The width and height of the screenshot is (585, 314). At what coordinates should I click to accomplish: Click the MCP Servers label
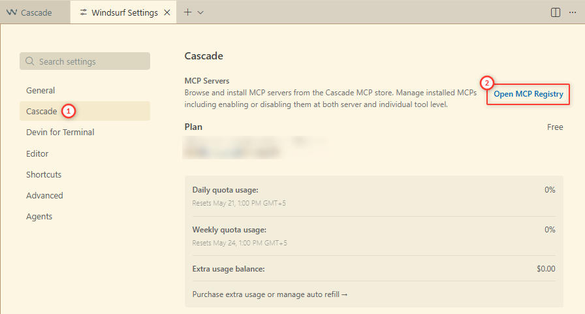207,80
